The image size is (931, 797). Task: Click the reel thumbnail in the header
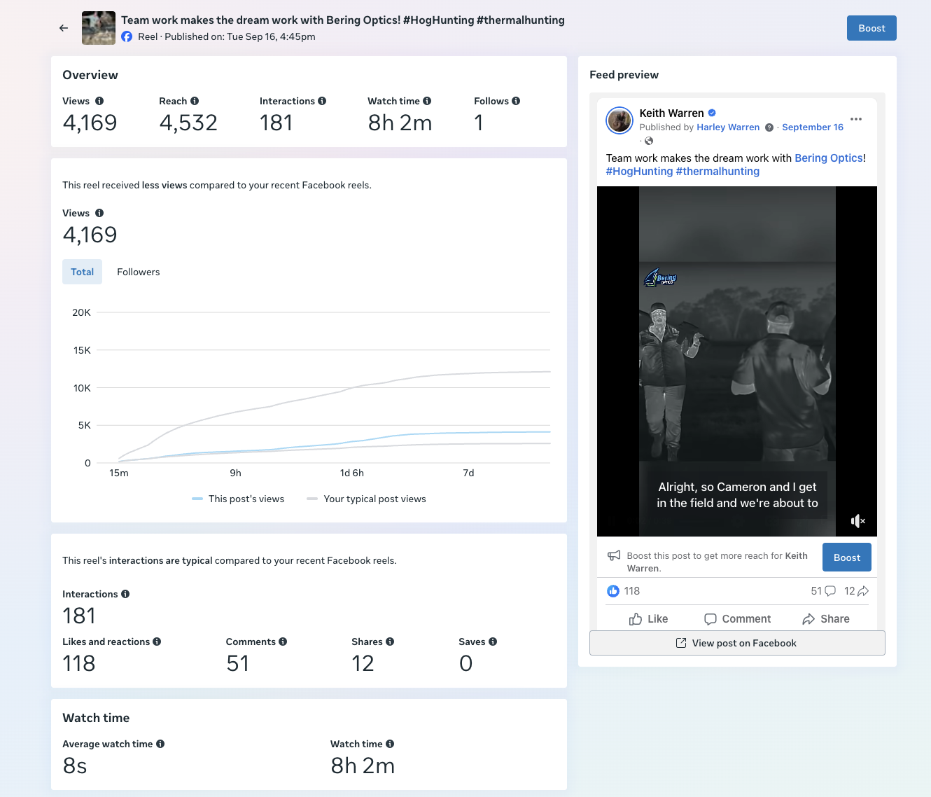(99, 28)
